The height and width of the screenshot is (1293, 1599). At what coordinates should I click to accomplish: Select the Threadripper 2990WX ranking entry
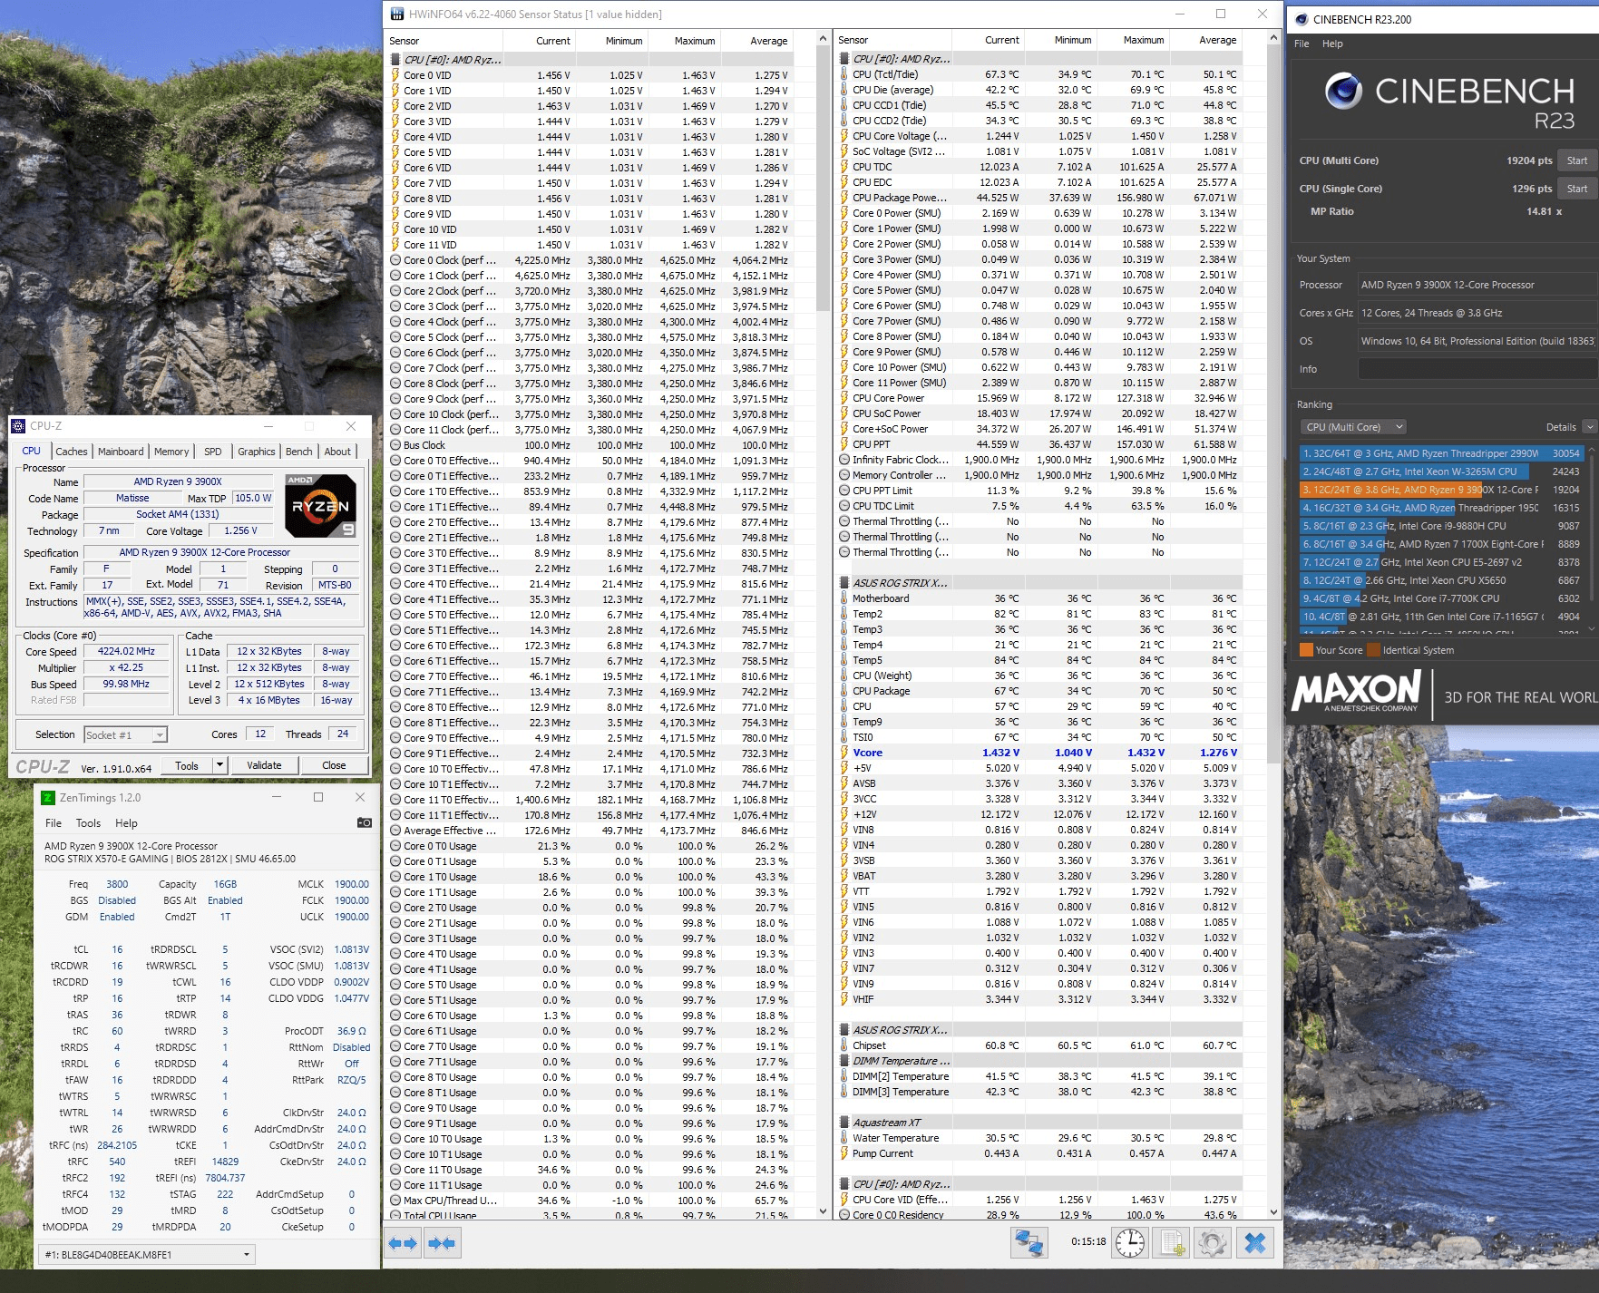1442,453
